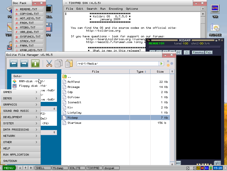Image resolution: width=227 pixels, height=171 pixels.
Task: Click the green Go arrow beside path field
Action: [161, 64]
